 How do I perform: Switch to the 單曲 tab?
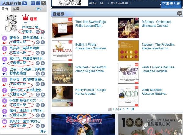point(5,9)
